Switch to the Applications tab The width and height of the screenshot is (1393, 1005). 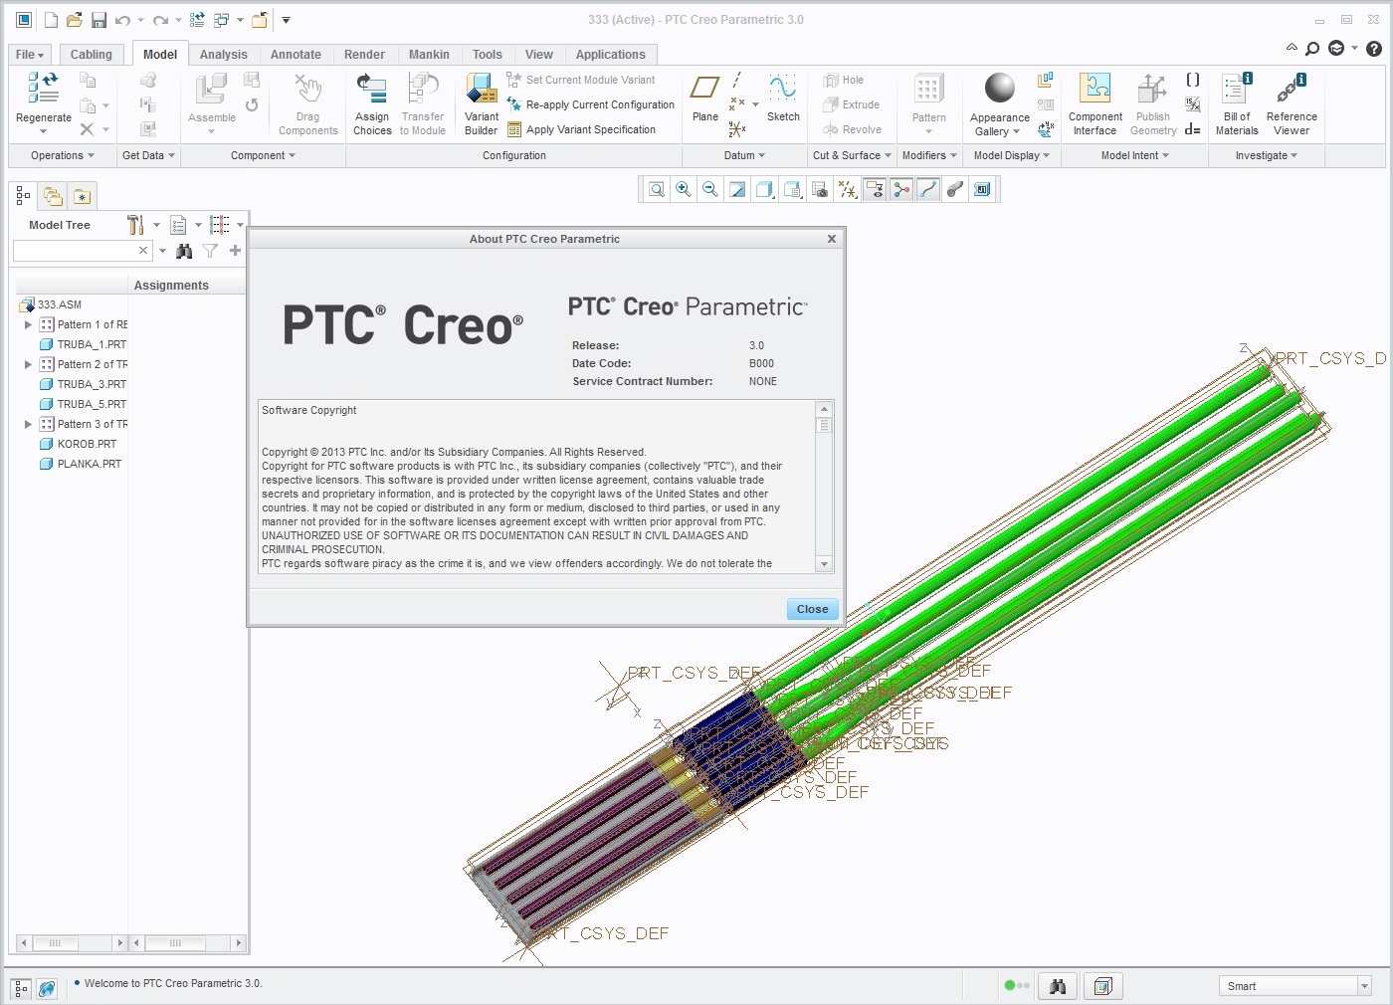click(x=611, y=55)
